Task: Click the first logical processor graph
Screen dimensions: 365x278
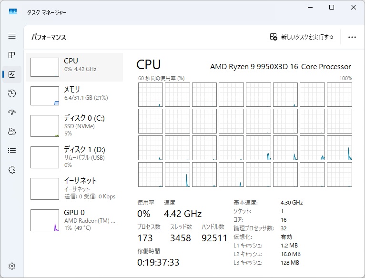Action: point(150,95)
